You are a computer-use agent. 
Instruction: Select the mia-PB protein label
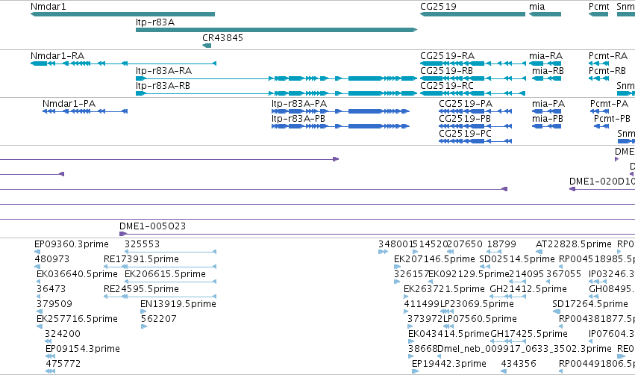pyautogui.click(x=548, y=118)
